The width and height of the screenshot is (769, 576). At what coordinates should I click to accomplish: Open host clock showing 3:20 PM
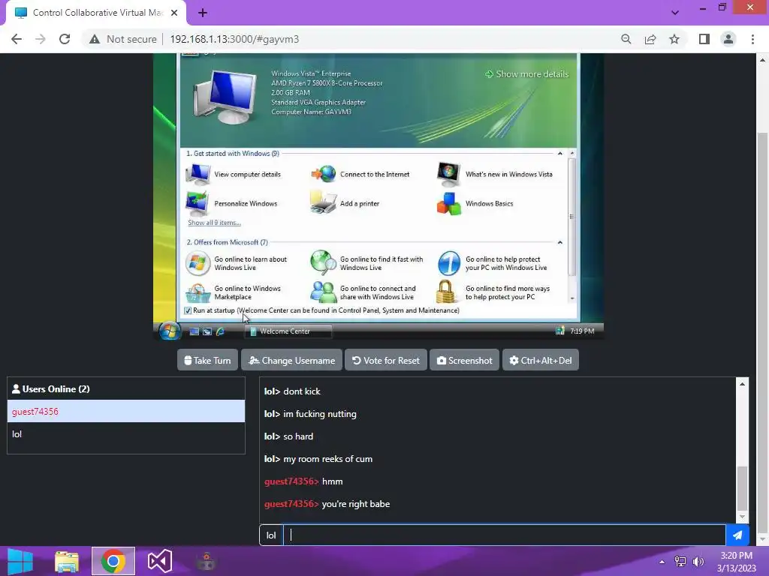pyautogui.click(x=737, y=562)
